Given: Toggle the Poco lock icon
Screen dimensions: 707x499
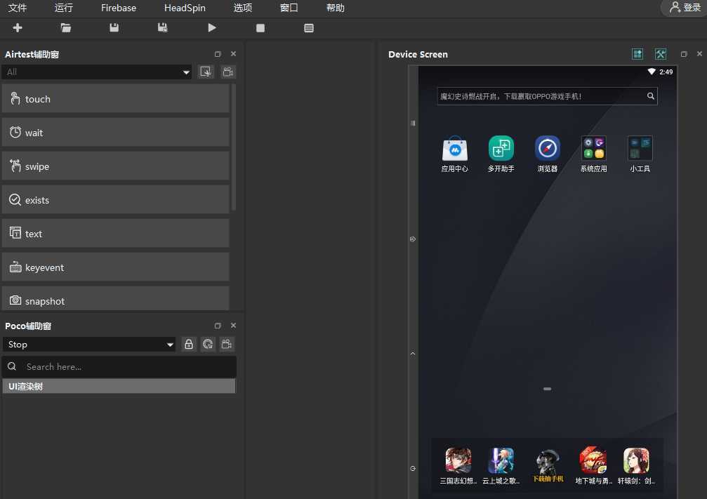Looking at the screenshot, I should (189, 345).
